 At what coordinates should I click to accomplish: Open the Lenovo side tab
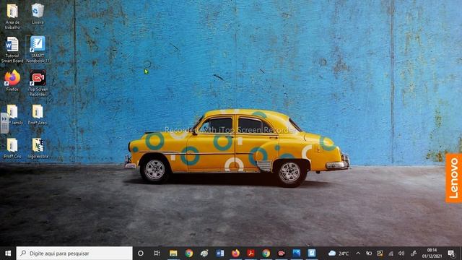point(454,178)
